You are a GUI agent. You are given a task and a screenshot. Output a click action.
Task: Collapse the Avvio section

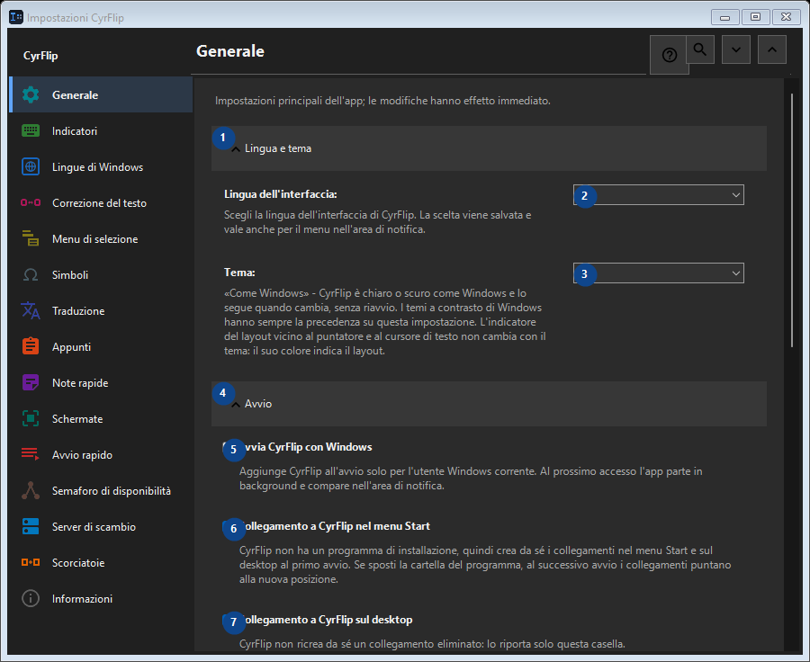click(489, 404)
